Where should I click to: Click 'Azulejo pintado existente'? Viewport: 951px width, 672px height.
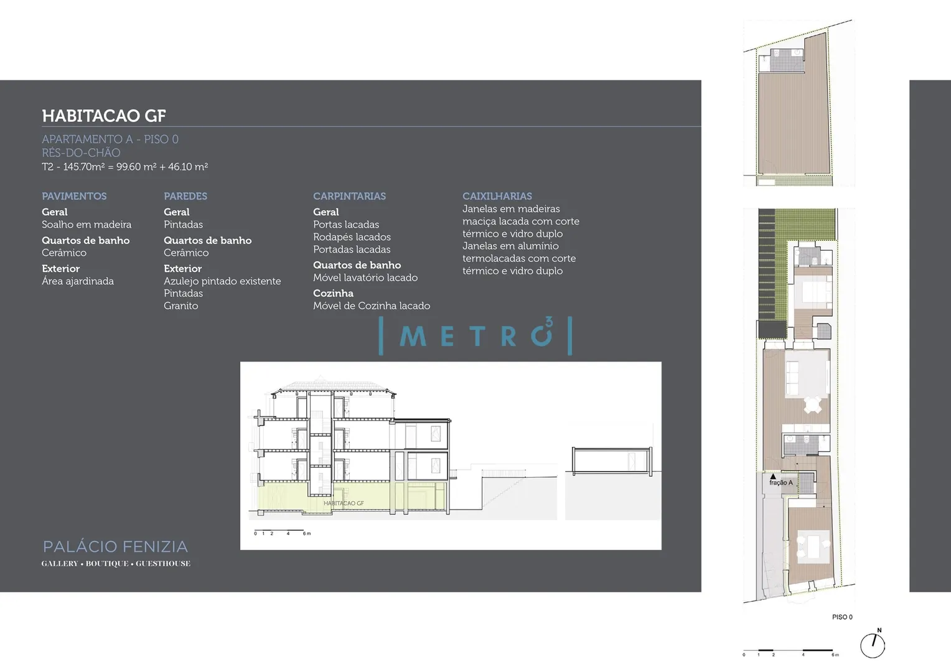click(222, 281)
